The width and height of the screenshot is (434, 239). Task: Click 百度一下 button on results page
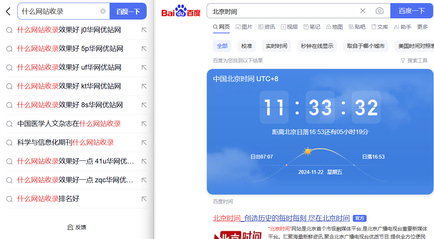pyautogui.click(x=412, y=11)
